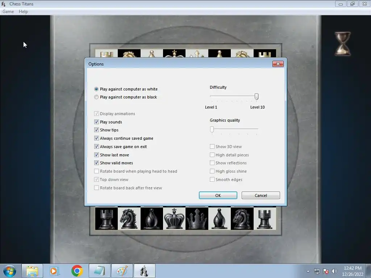Click the black queen piece
Viewport: 371px width, 278px height.
[x=197, y=218]
